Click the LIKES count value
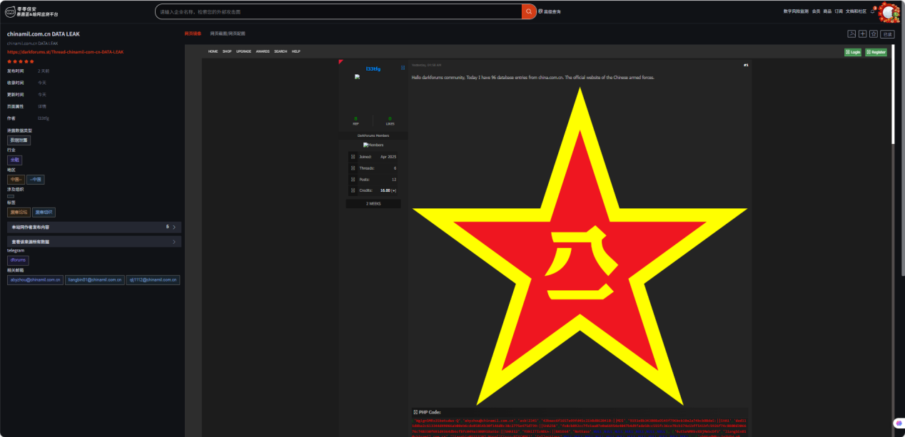 pyautogui.click(x=390, y=118)
